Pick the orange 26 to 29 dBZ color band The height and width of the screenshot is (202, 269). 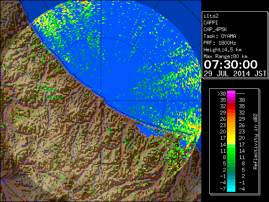point(231,119)
